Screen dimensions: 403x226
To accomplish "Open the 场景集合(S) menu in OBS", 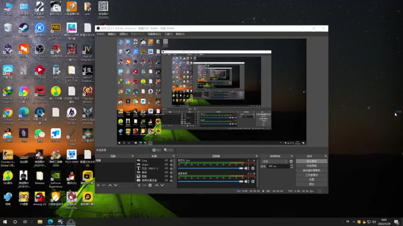I will [154, 34].
